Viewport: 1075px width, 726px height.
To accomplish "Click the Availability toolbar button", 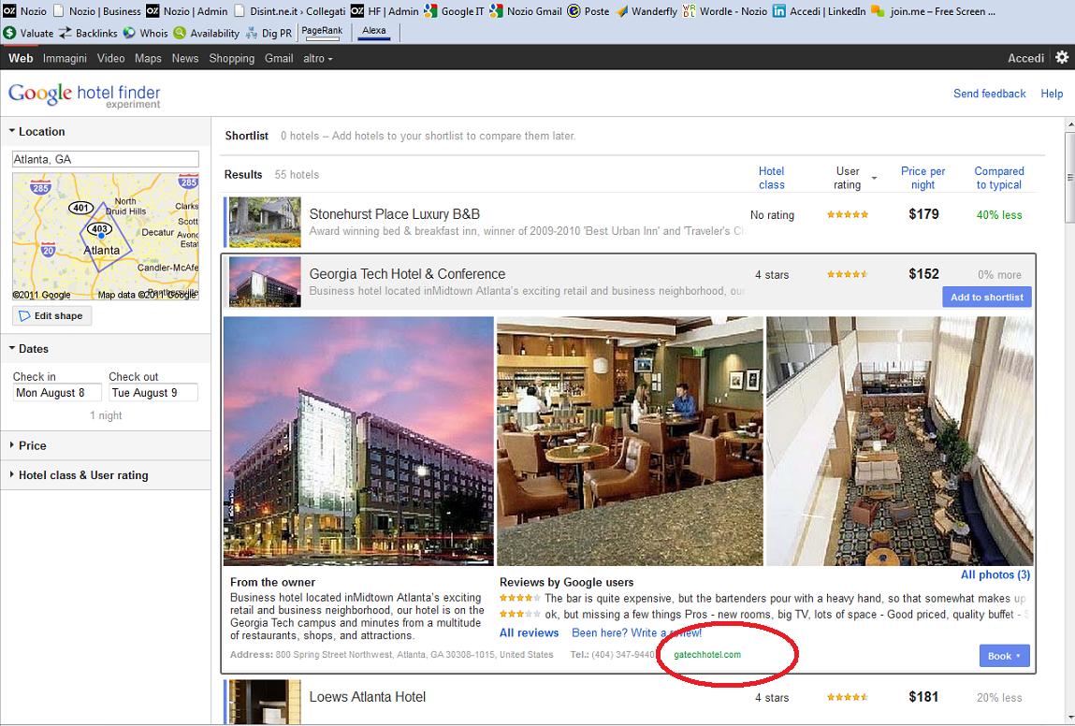I will tap(207, 33).
